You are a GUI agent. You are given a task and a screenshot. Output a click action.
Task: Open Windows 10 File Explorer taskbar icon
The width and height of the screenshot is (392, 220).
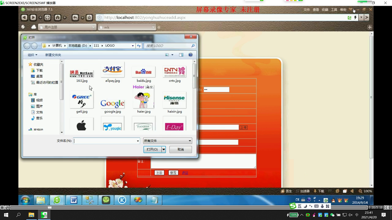(x=31, y=215)
